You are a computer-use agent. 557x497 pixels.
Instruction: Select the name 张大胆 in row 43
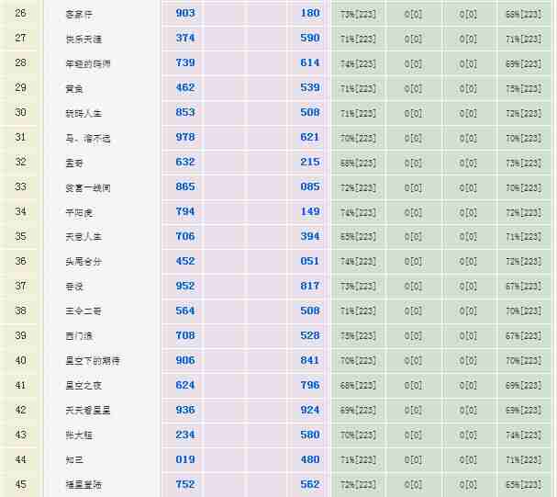tap(66, 435)
